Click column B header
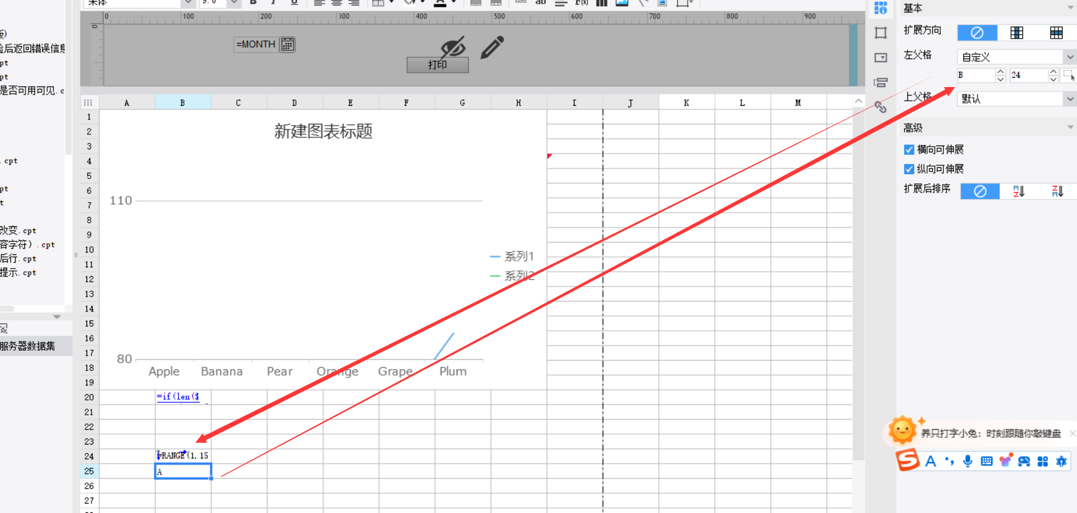The image size is (1077, 513). (183, 103)
